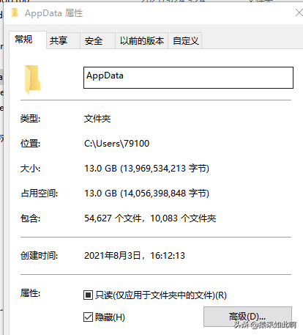
Task: Toggle the 只读 read-only checkbox
Action: pyautogui.click(x=88, y=295)
